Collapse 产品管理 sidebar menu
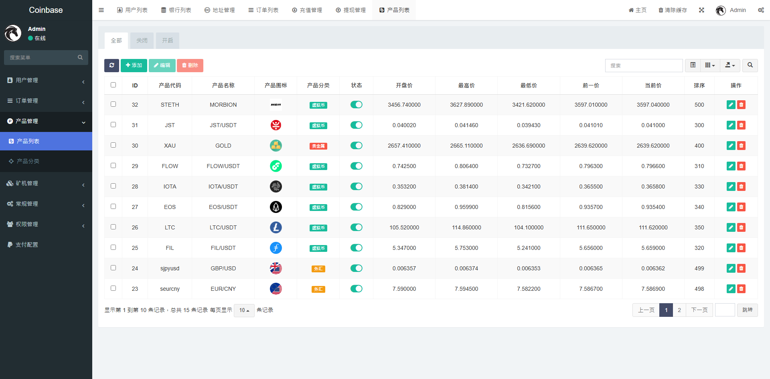Viewport: 770px width, 379px height. coord(46,122)
